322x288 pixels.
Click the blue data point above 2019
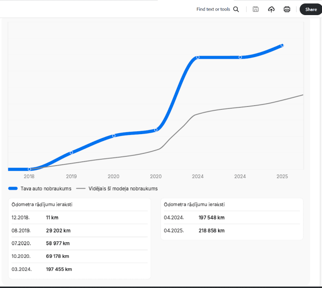pos(71,153)
